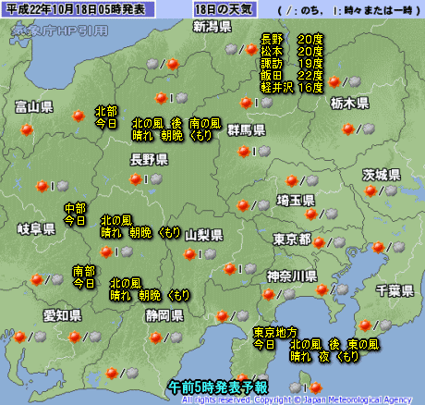The image size is (425, 405).
Task: Click cloudy-then-sunny icon left of 長野 20度
Action: [241, 49]
